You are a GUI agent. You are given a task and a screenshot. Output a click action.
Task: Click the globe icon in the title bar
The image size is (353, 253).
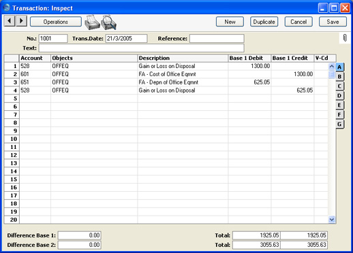click(x=7, y=7)
